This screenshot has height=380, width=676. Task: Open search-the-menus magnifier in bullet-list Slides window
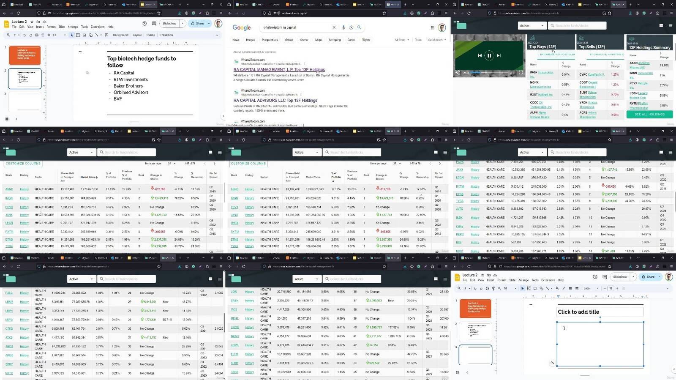(x=8, y=35)
